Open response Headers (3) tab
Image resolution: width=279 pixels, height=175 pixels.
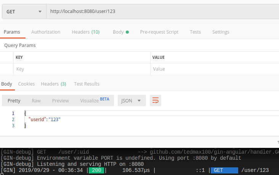click(x=53, y=84)
